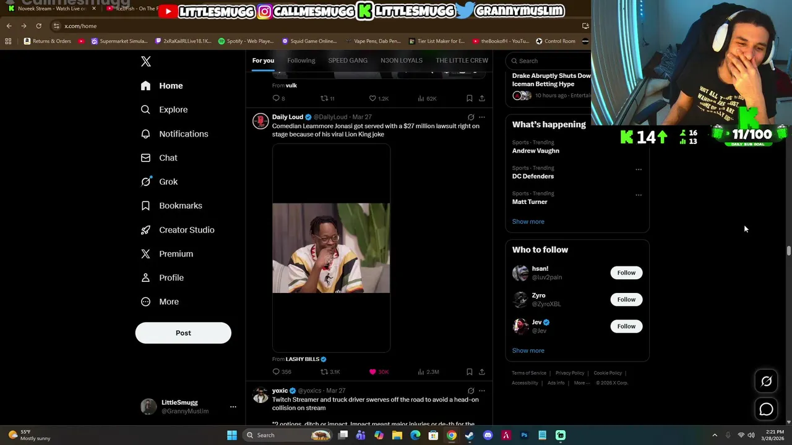
Task: Open Matt Turner trend options
Action: click(639, 195)
